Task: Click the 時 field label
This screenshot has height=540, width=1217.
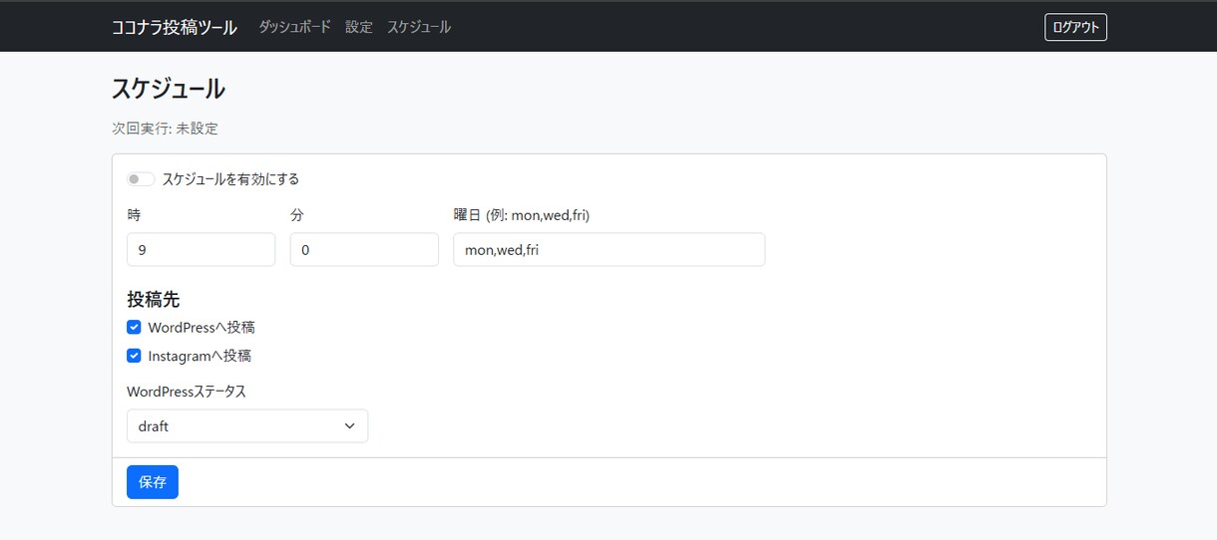Action: pos(134,215)
